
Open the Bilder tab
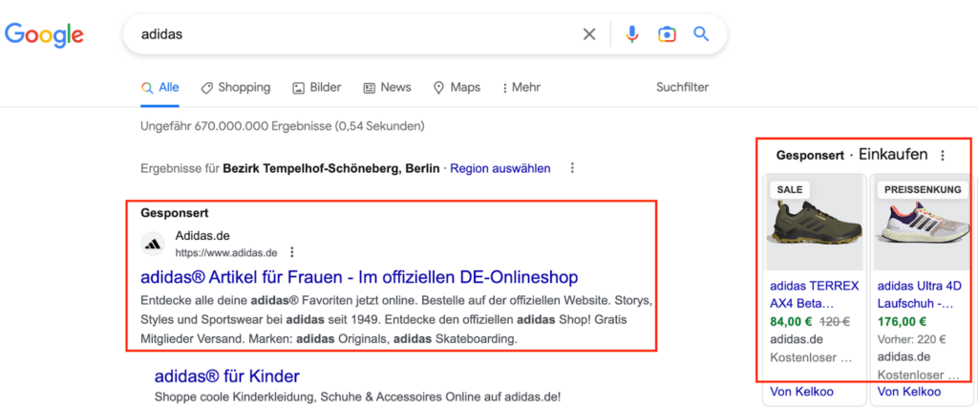(x=317, y=87)
